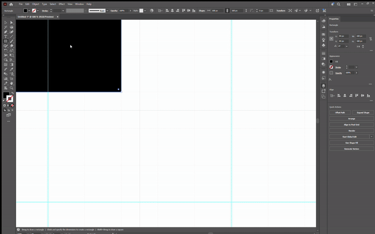Click the Recolor Artwork wheel icon
Screen dimensions: 375x234
click(x=151, y=10)
